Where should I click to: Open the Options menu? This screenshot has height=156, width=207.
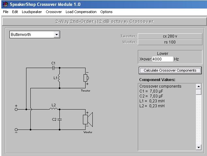[x=106, y=12]
